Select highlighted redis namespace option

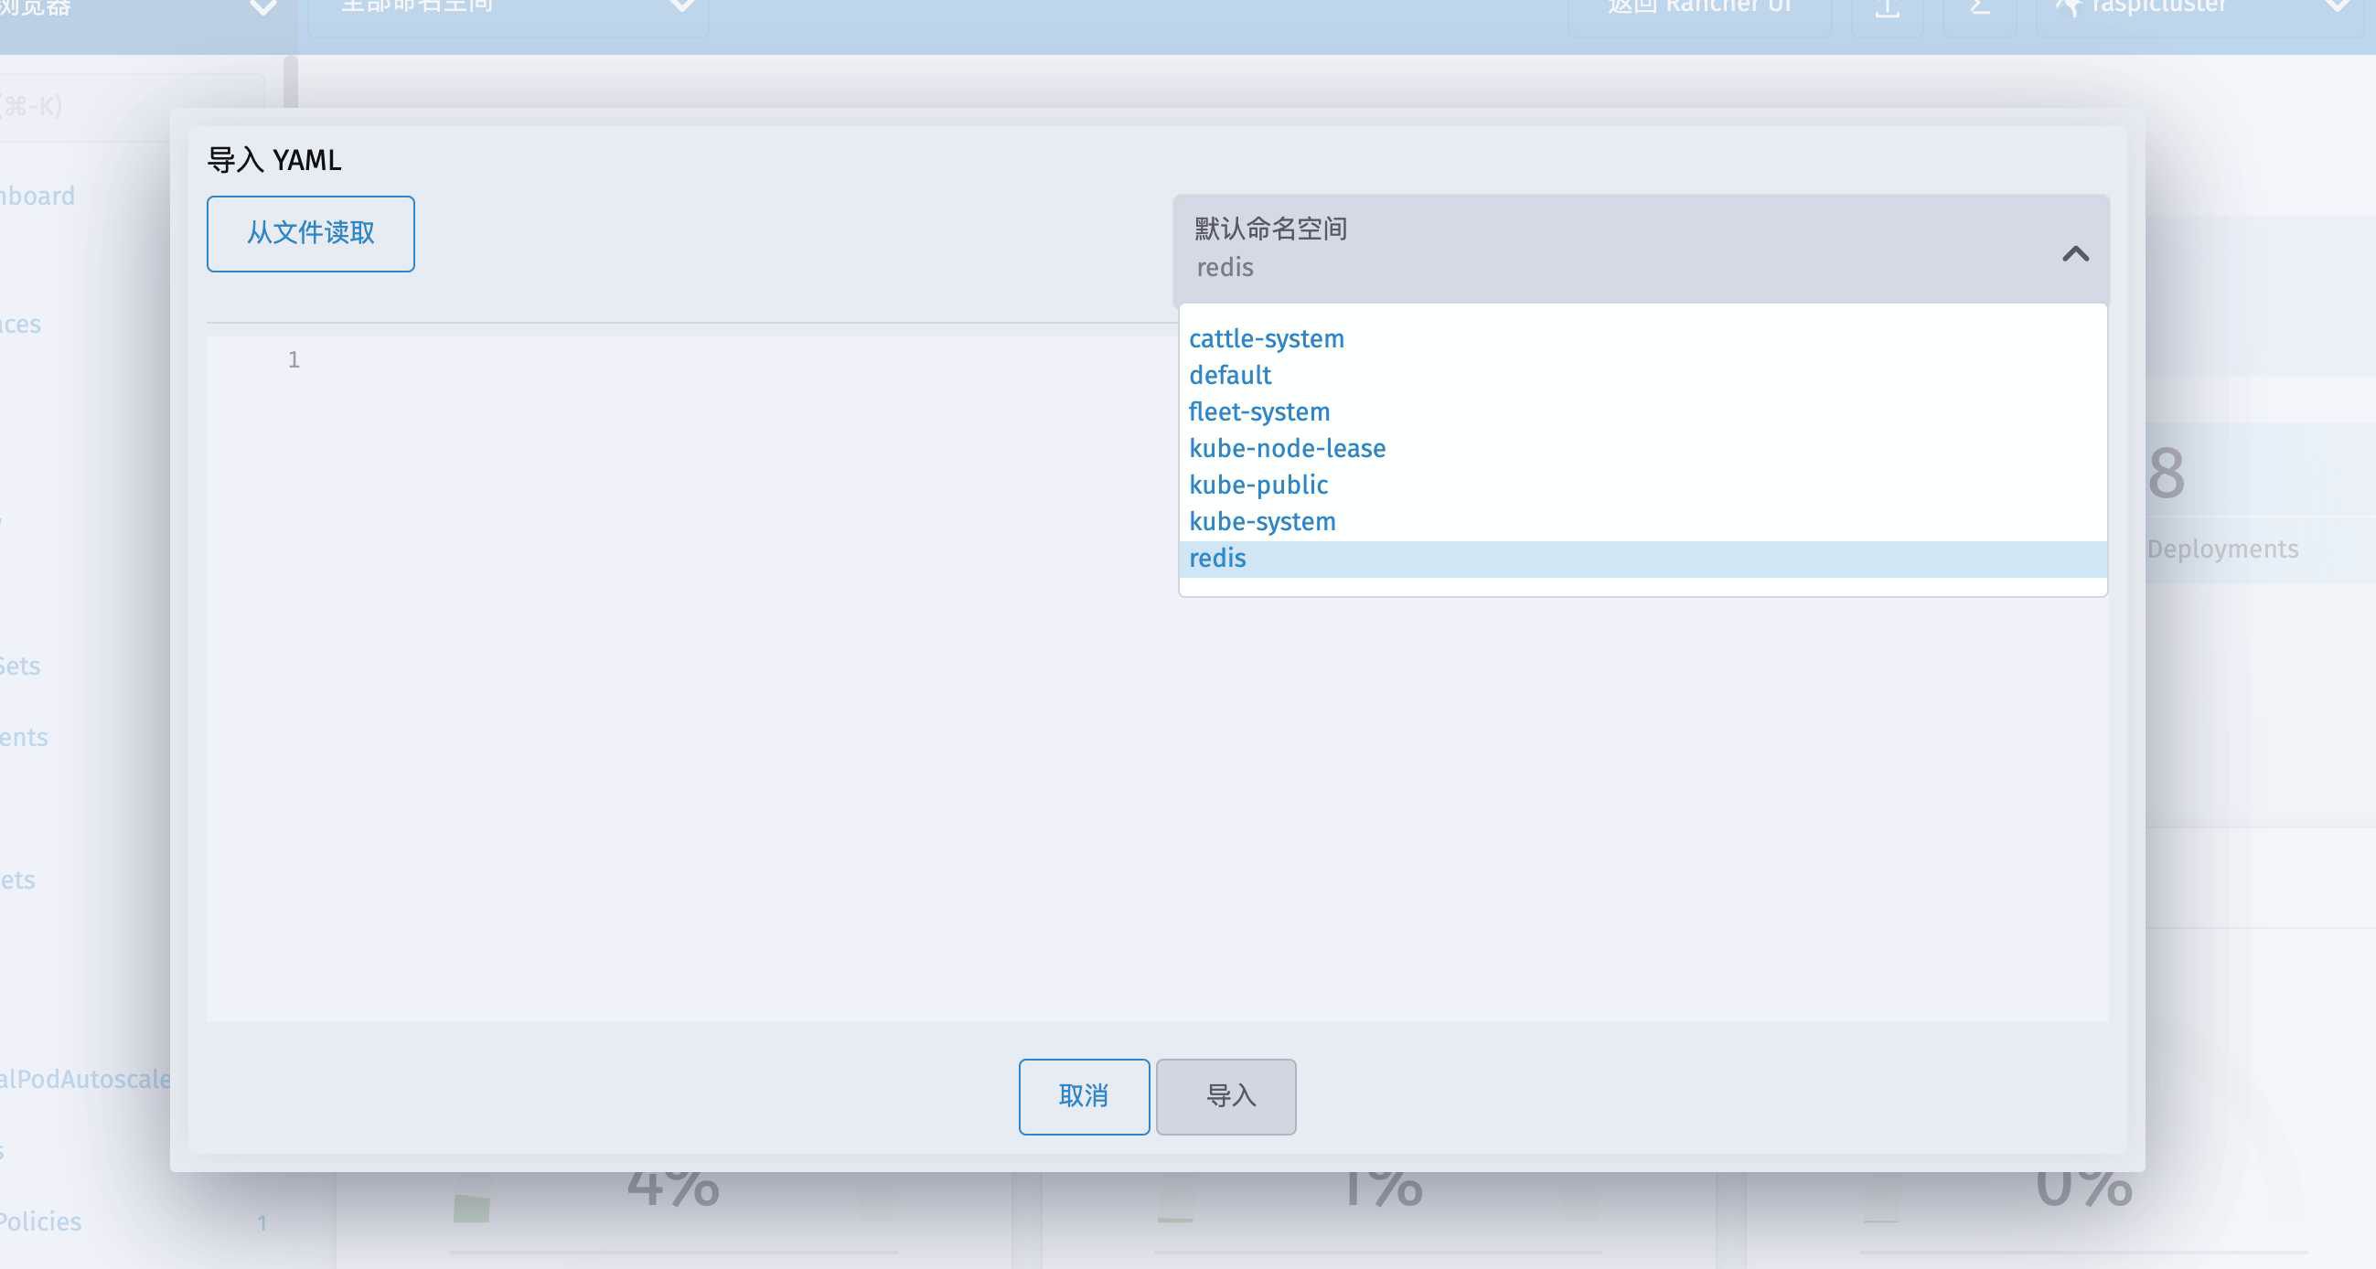pyautogui.click(x=1216, y=558)
